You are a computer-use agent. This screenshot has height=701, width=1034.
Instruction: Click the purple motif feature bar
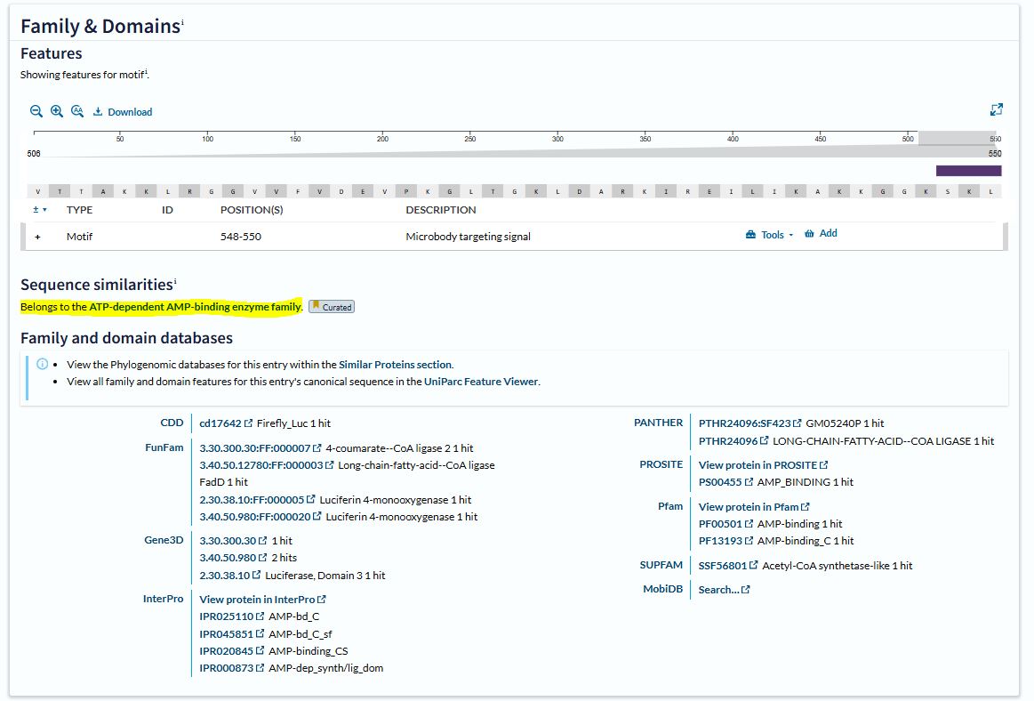[x=968, y=171]
